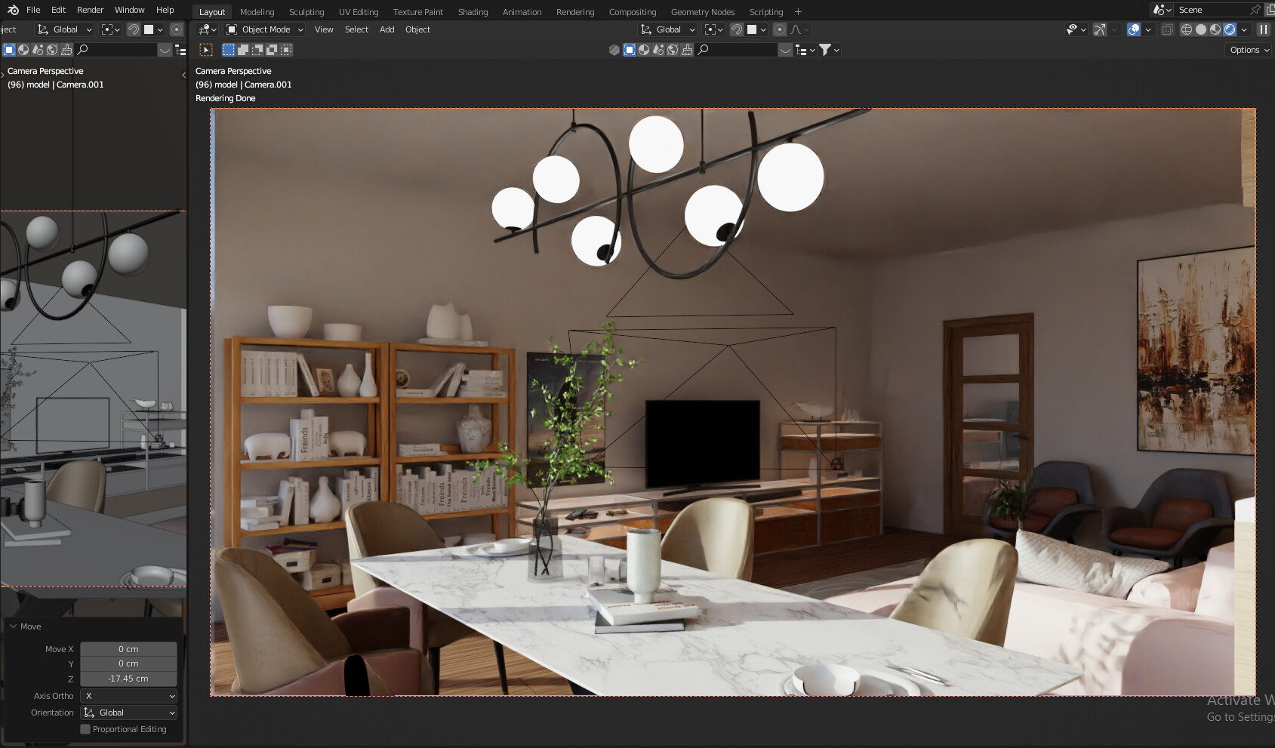Toggle the Show Overlays button
The width and height of the screenshot is (1275, 748).
tap(1132, 29)
